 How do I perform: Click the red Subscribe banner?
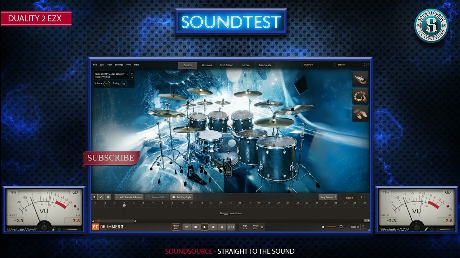click(x=111, y=158)
